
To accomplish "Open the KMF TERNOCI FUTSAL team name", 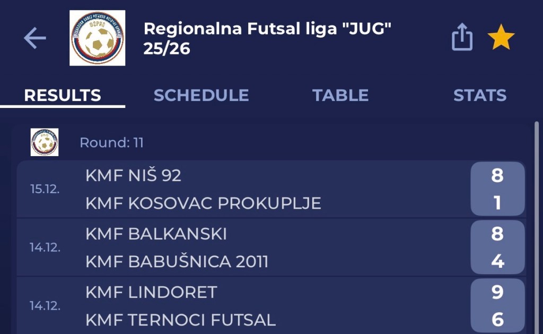I will pos(180,320).
